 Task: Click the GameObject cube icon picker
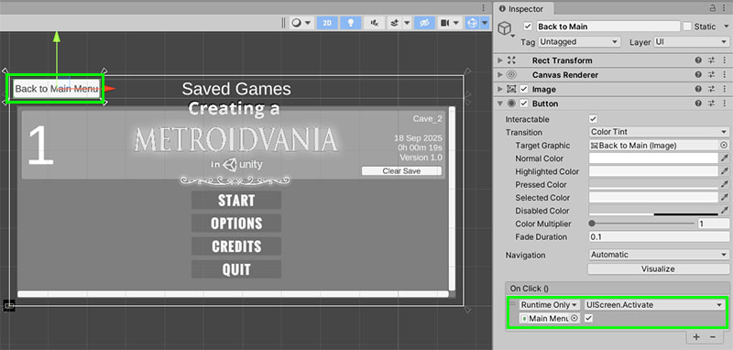click(506, 28)
